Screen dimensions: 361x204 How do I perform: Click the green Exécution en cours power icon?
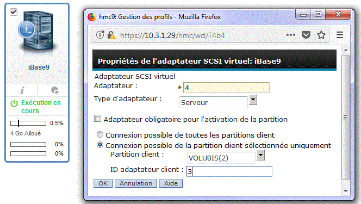(x=14, y=103)
